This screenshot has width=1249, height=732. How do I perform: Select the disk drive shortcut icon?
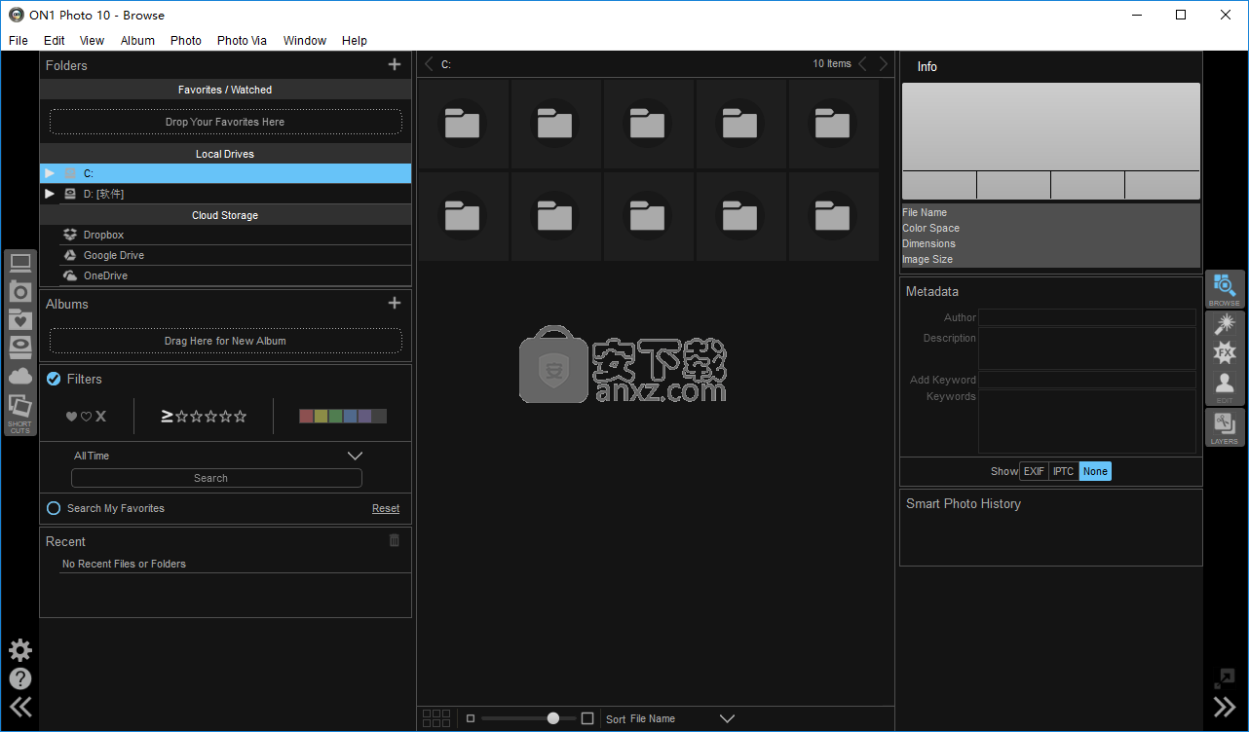pos(20,346)
